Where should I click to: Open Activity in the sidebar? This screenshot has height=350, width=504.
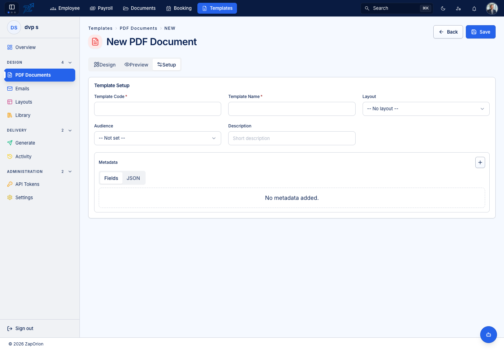40,156
